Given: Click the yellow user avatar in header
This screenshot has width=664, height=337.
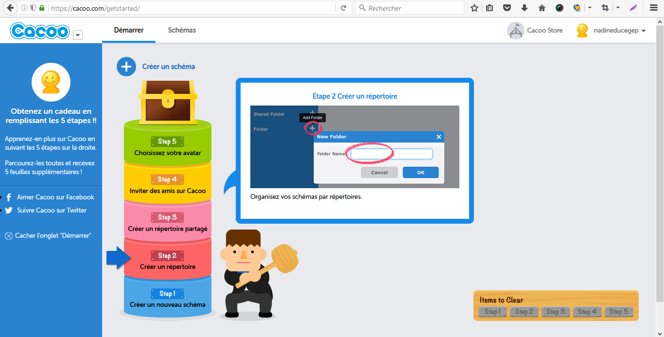Looking at the screenshot, I should (582, 30).
